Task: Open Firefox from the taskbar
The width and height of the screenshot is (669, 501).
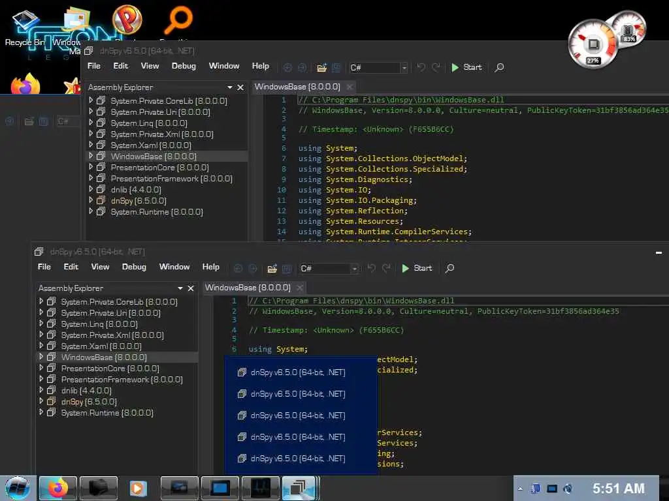Action: coord(57,488)
